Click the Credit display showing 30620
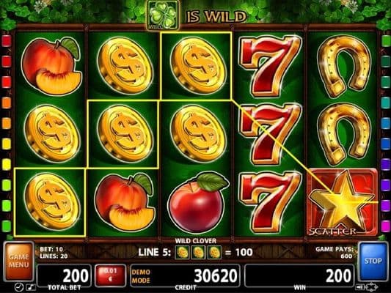Screen dimensions: 391x293 [x=185, y=275]
